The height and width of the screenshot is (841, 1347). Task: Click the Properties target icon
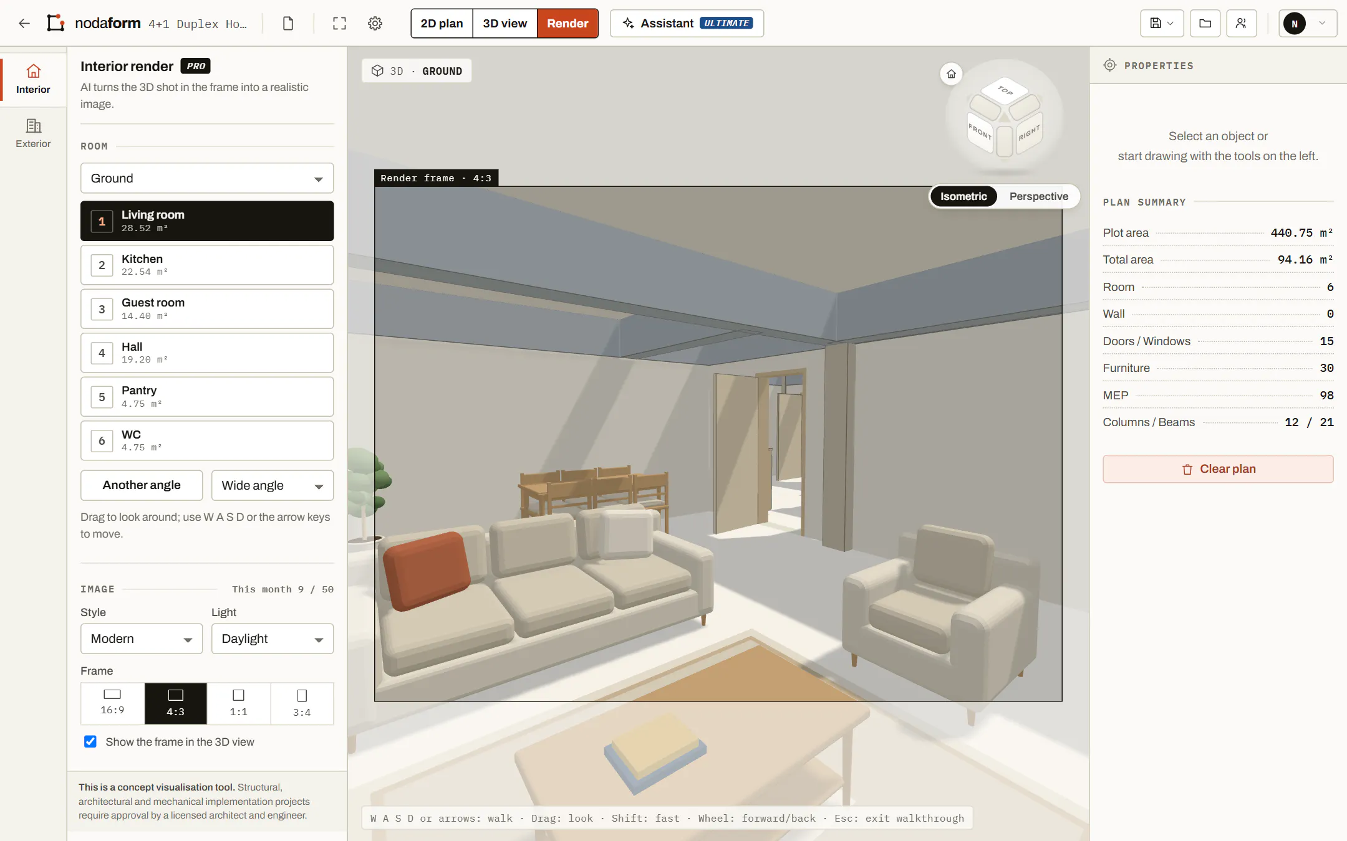[1110, 65]
